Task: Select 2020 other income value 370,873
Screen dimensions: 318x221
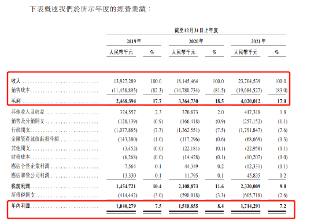Action: pyautogui.click(x=190, y=112)
